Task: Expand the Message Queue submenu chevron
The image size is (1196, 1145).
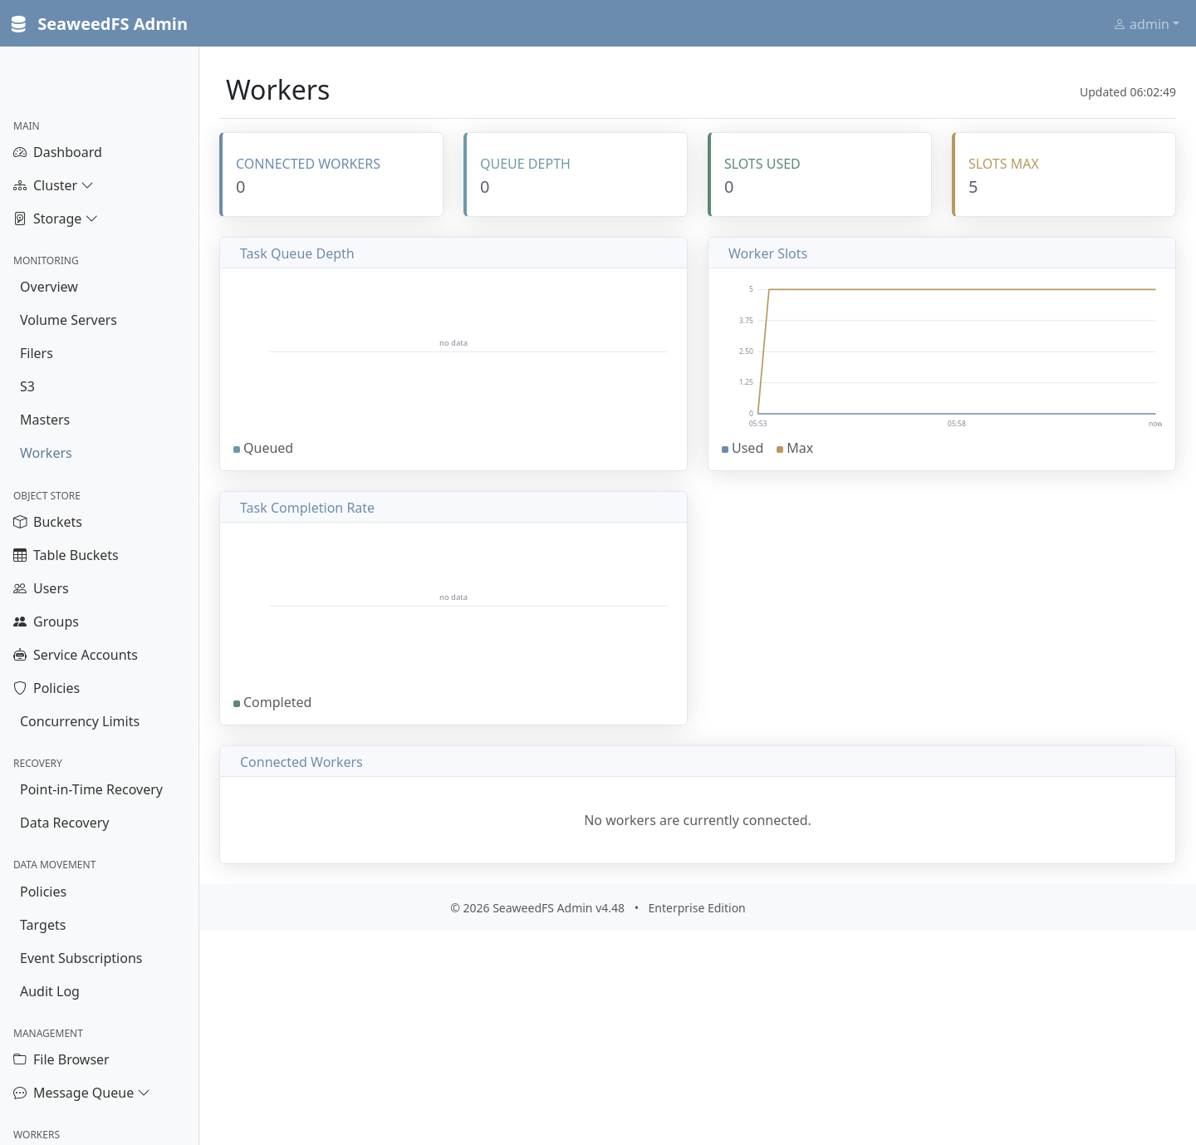Action: click(x=144, y=1093)
